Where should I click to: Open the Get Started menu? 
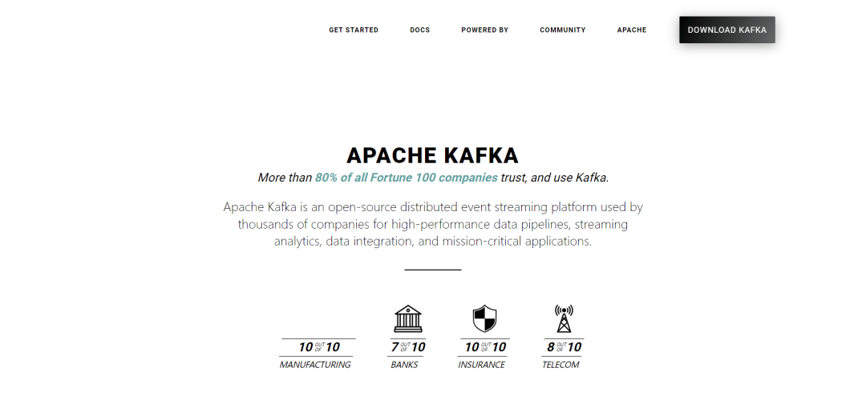click(354, 30)
